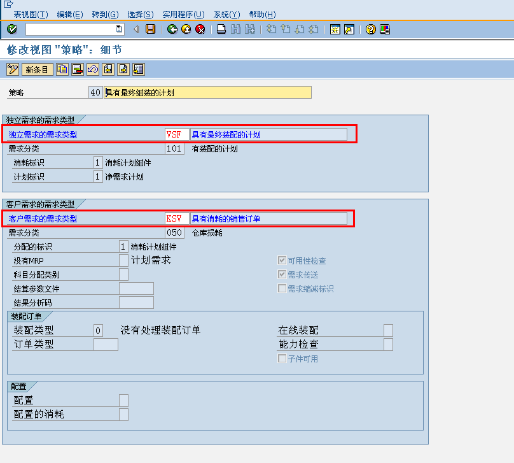
Task: Click the Find Next binoculars-plus icon
Action: (250, 29)
